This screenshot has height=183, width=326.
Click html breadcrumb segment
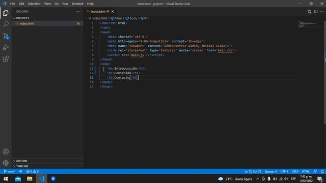tap(118, 18)
